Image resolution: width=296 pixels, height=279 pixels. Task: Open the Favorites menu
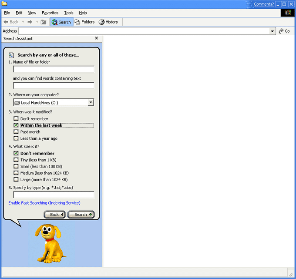click(50, 13)
